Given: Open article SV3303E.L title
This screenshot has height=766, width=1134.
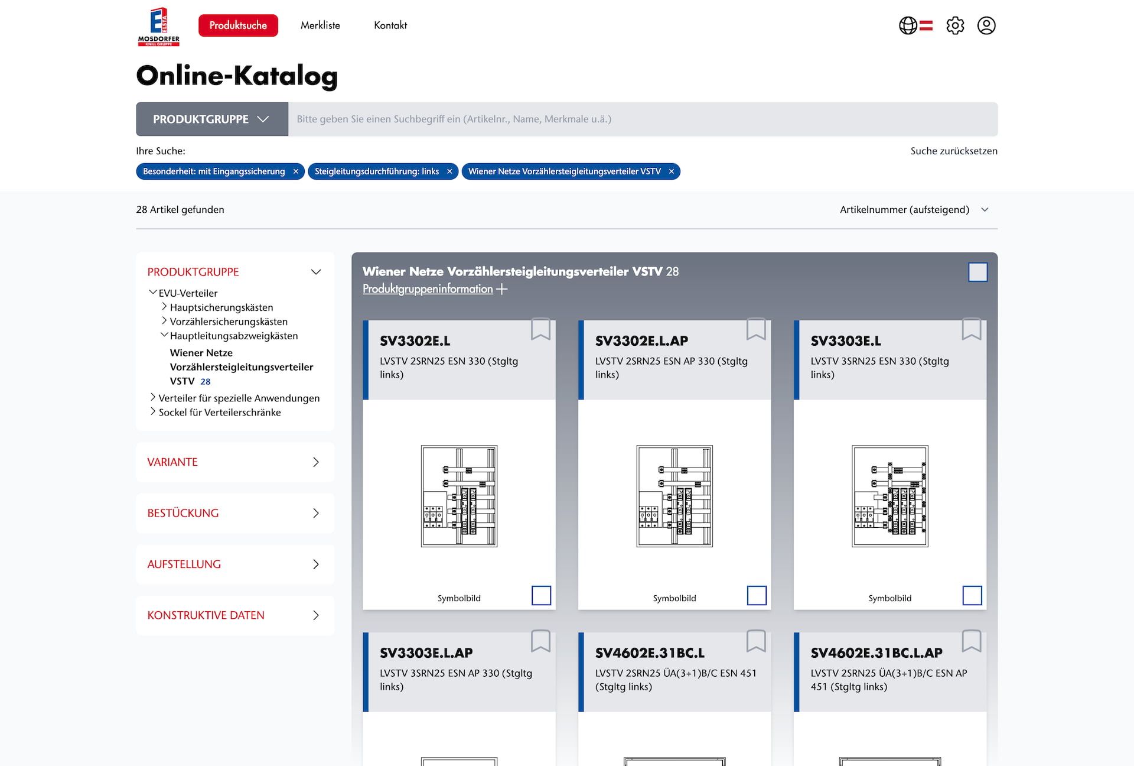Looking at the screenshot, I should [846, 341].
